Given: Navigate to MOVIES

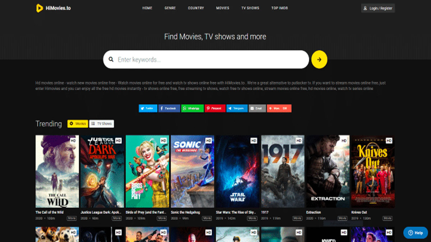Looking at the screenshot, I should coord(223,8).
